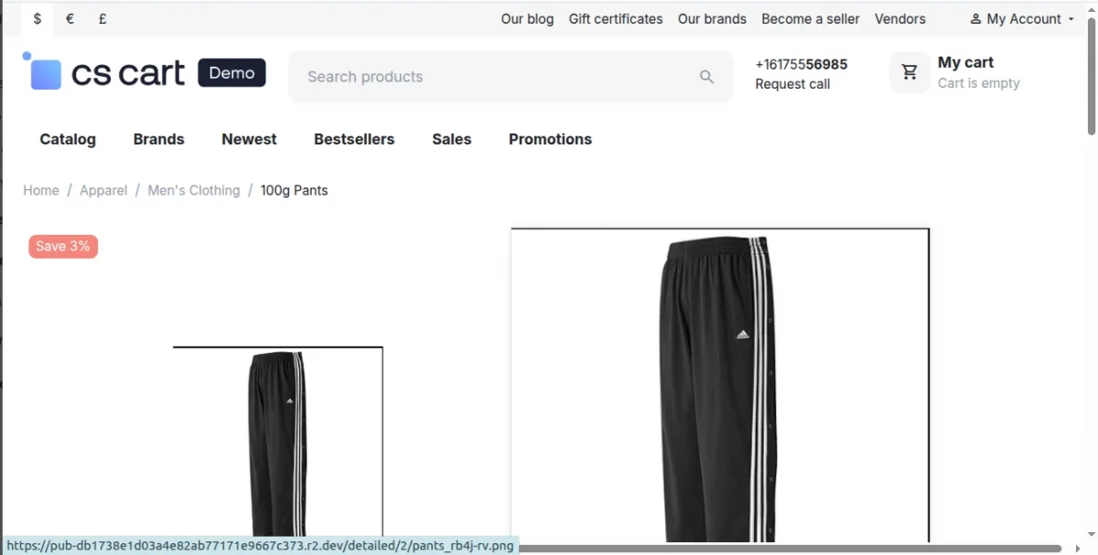Expand the My Account dropdown
Screen dimensions: 1098x555
[x=1022, y=18]
